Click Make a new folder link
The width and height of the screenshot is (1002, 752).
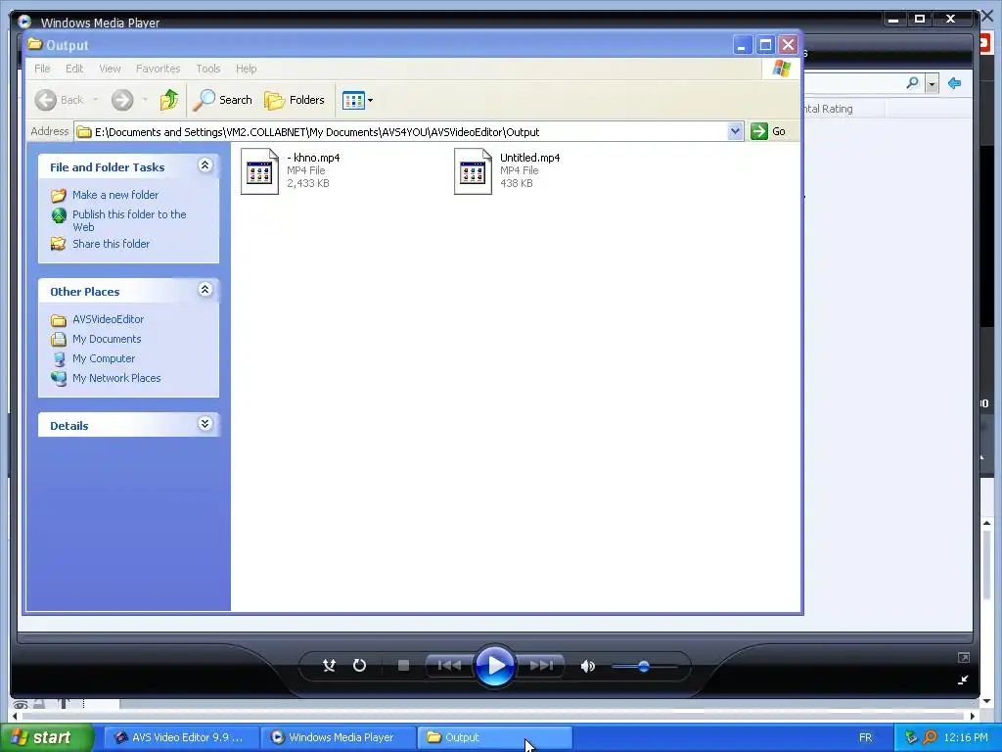coord(115,195)
